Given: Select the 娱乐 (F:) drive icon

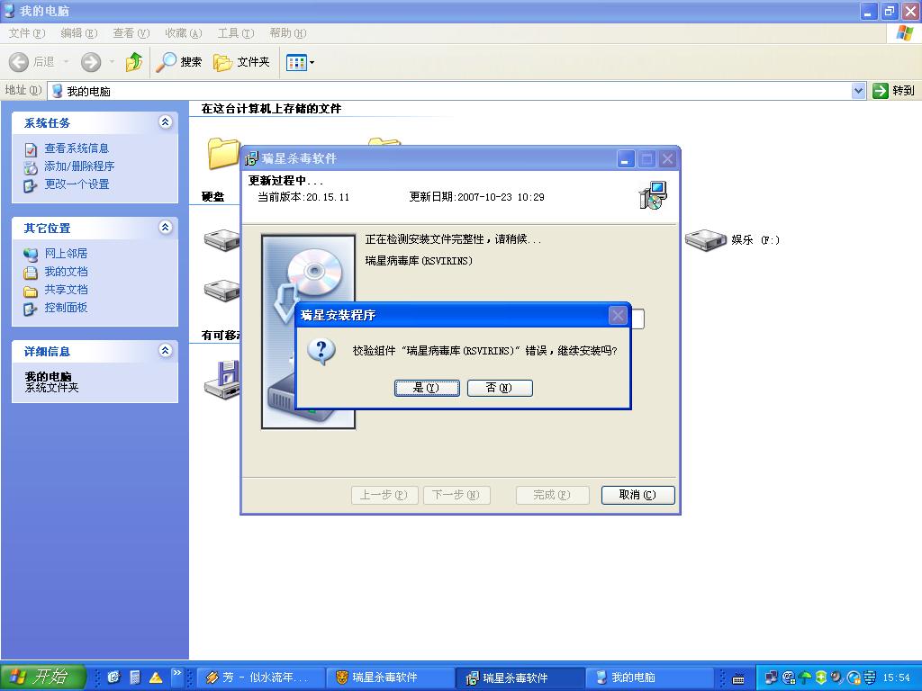Looking at the screenshot, I should point(706,239).
